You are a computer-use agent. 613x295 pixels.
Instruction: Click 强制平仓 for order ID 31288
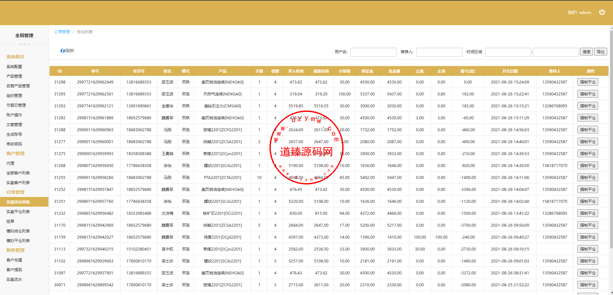[587, 130]
